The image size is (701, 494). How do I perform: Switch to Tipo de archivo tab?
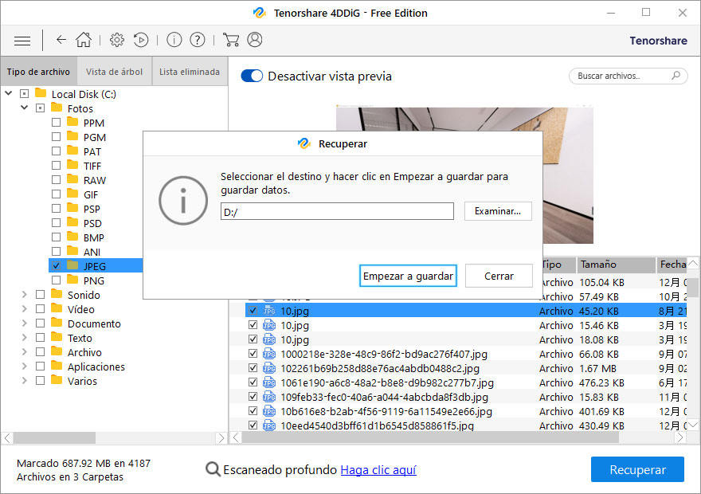coord(39,72)
